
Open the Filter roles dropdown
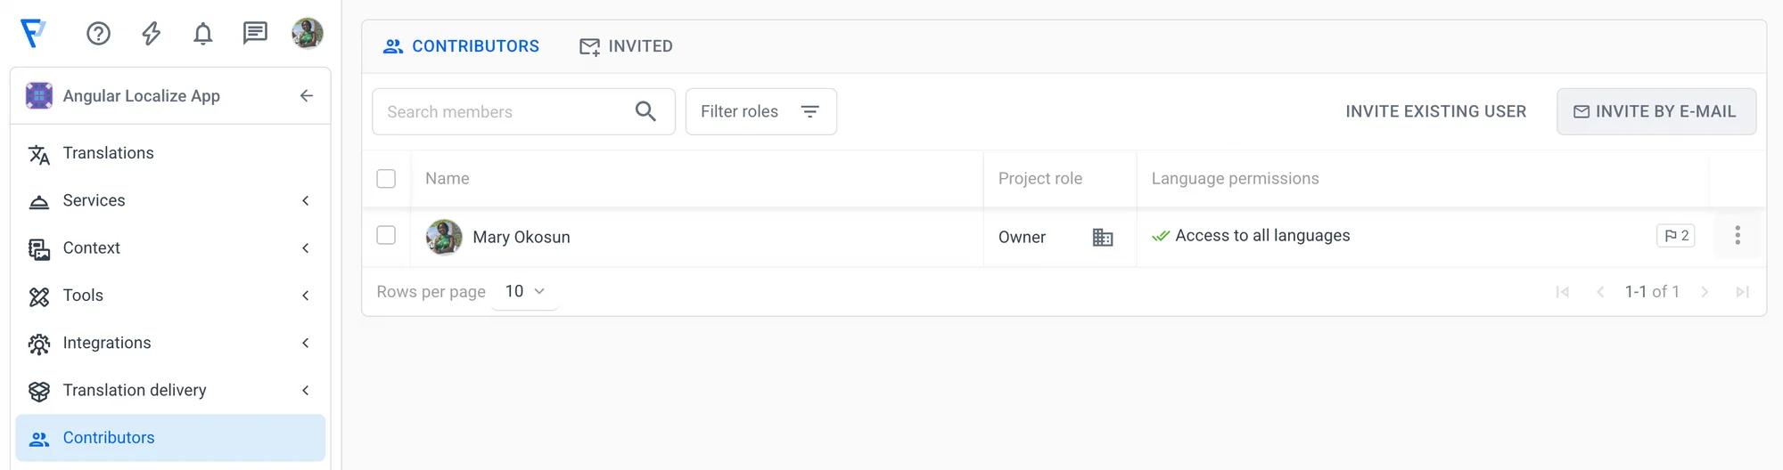pyautogui.click(x=760, y=111)
